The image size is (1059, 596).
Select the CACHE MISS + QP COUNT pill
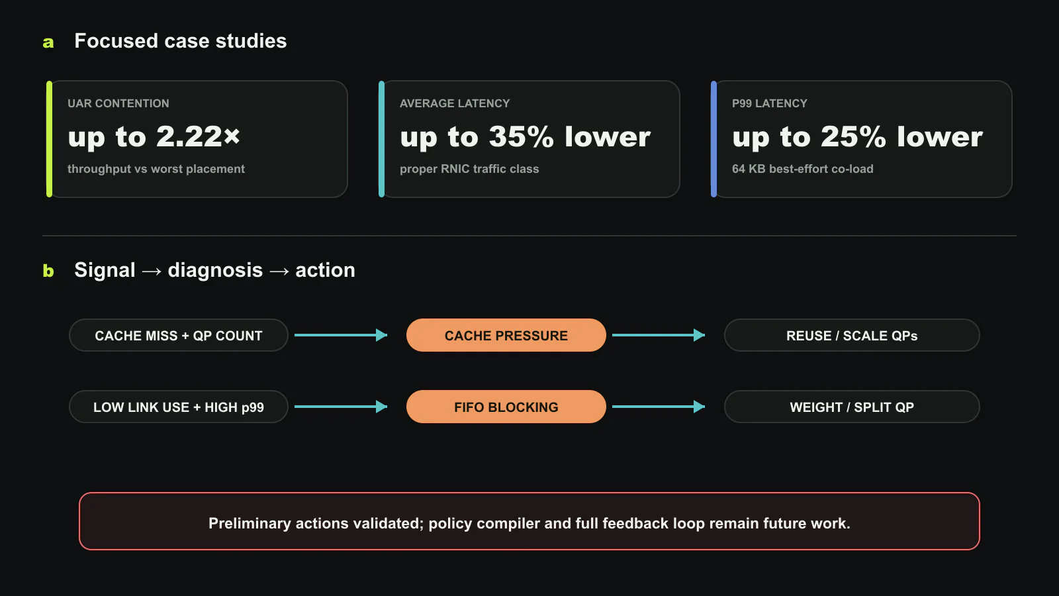point(179,335)
